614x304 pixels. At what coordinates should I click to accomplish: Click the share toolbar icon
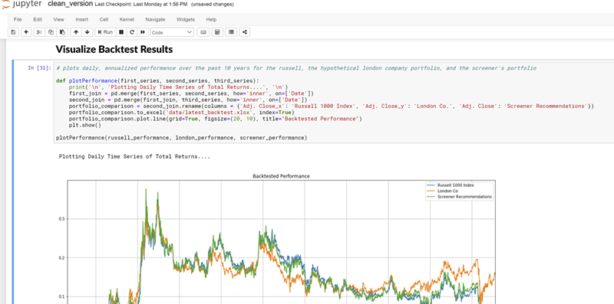(245, 32)
